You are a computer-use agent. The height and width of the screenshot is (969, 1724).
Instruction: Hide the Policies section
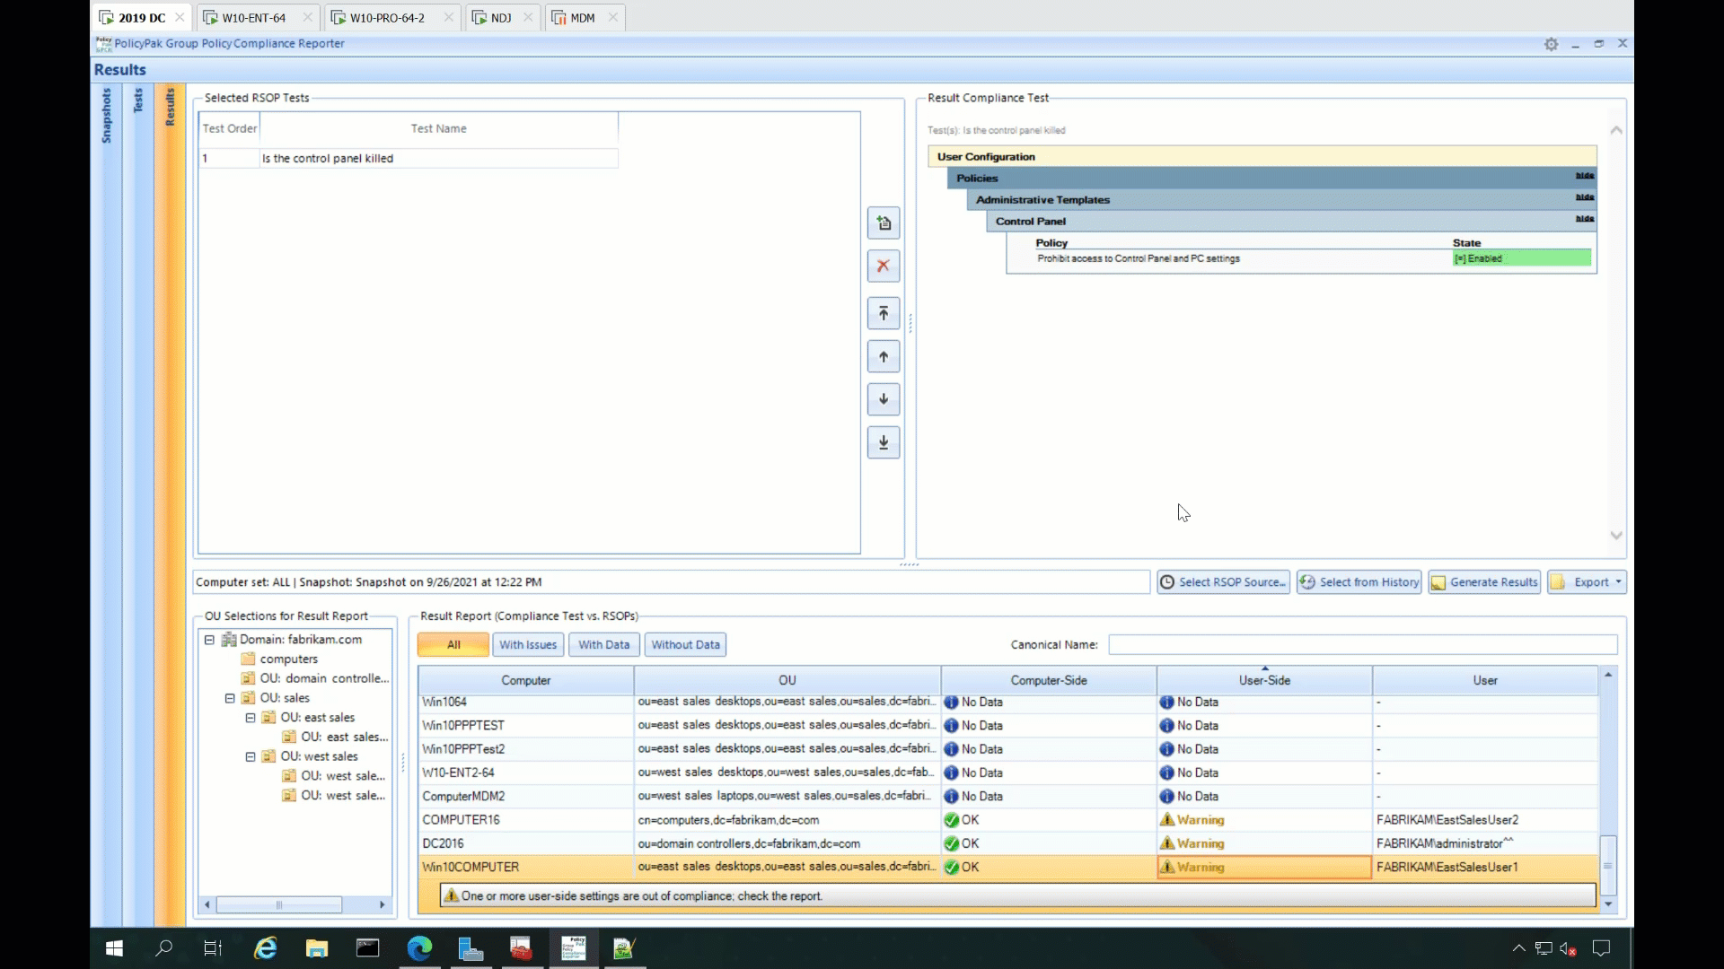tap(1585, 176)
